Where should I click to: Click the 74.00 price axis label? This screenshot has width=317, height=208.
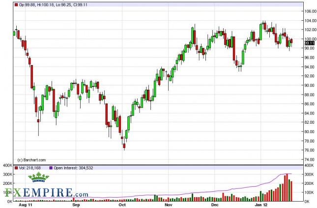[x=311, y=160]
